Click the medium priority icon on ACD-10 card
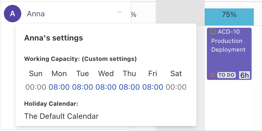This screenshot has width=262, height=131. coord(212,75)
